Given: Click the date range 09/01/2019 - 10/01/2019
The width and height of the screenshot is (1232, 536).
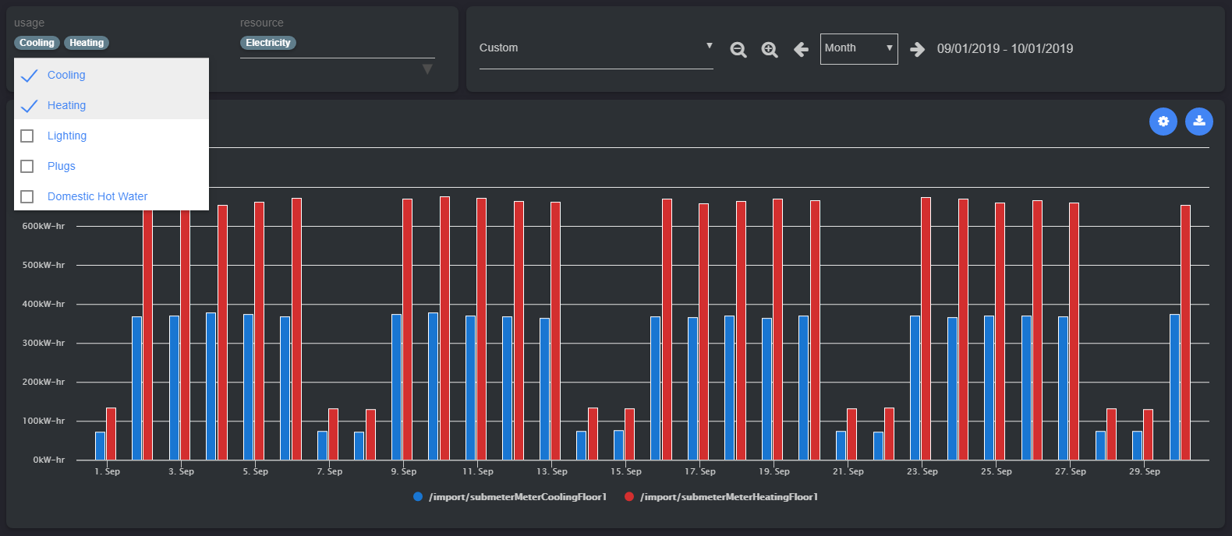Looking at the screenshot, I should click(1004, 49).
